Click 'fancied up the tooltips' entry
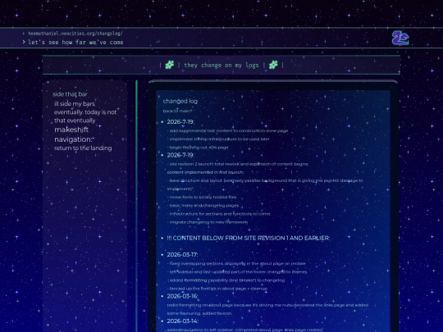443x332 pixels. [217, 289]
